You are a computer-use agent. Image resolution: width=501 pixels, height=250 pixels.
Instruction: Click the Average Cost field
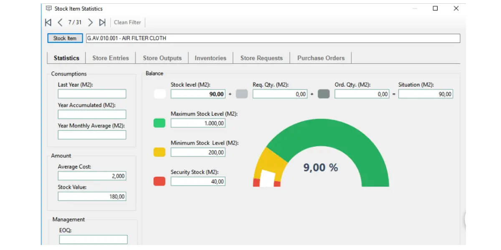92,176
